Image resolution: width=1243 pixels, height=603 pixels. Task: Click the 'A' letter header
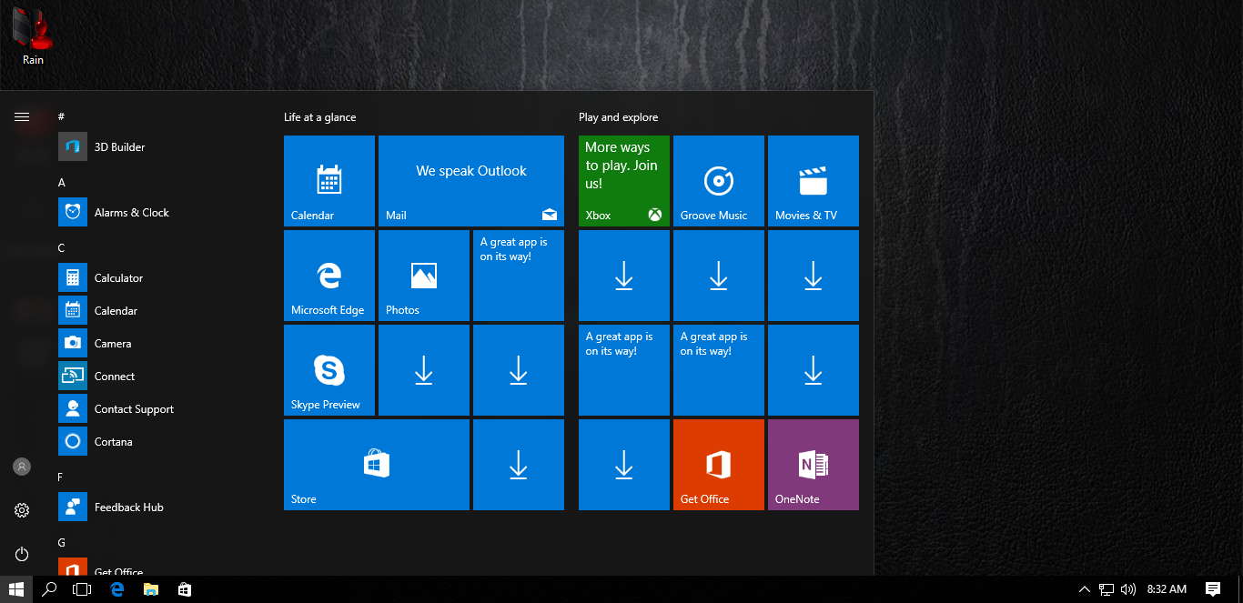tap(62, 183)
